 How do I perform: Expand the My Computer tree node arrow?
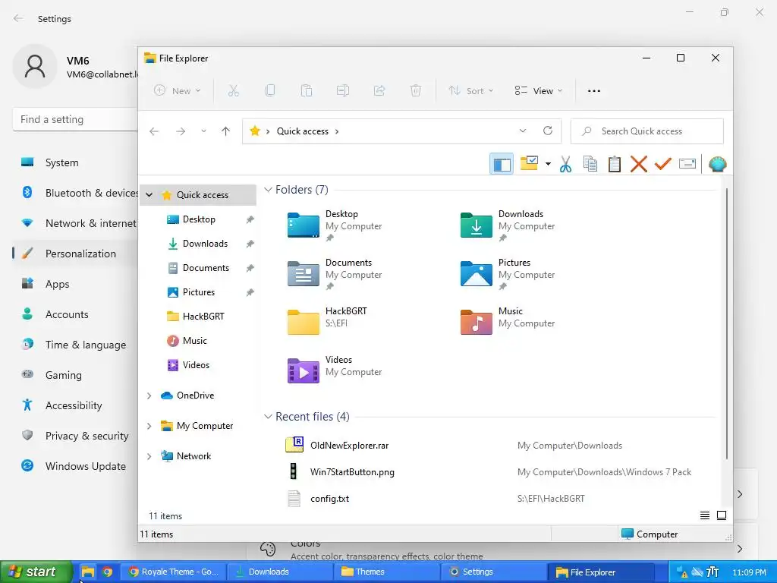[149, 426]
